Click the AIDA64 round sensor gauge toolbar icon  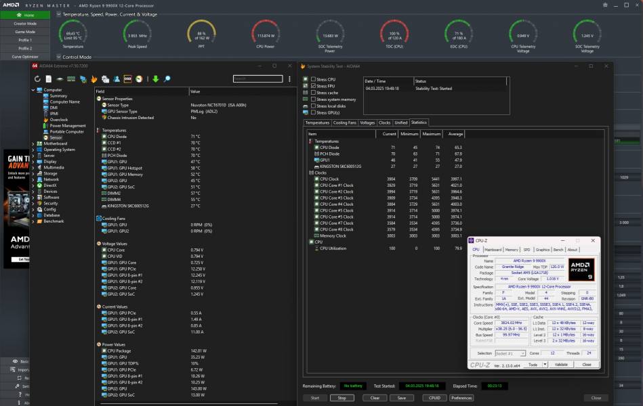click(139, 79)
